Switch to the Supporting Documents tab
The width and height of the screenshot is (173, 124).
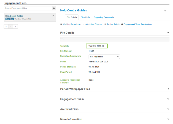click(104, 17)
